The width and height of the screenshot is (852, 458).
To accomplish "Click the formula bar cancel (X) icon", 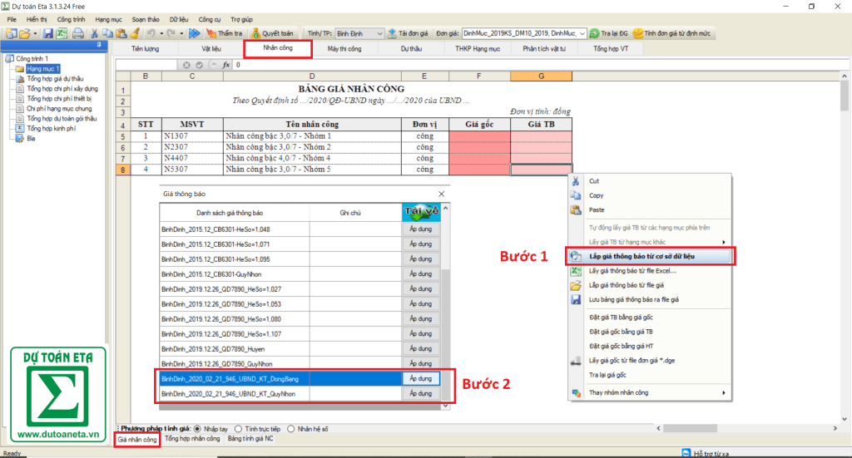I will [186, 65].
